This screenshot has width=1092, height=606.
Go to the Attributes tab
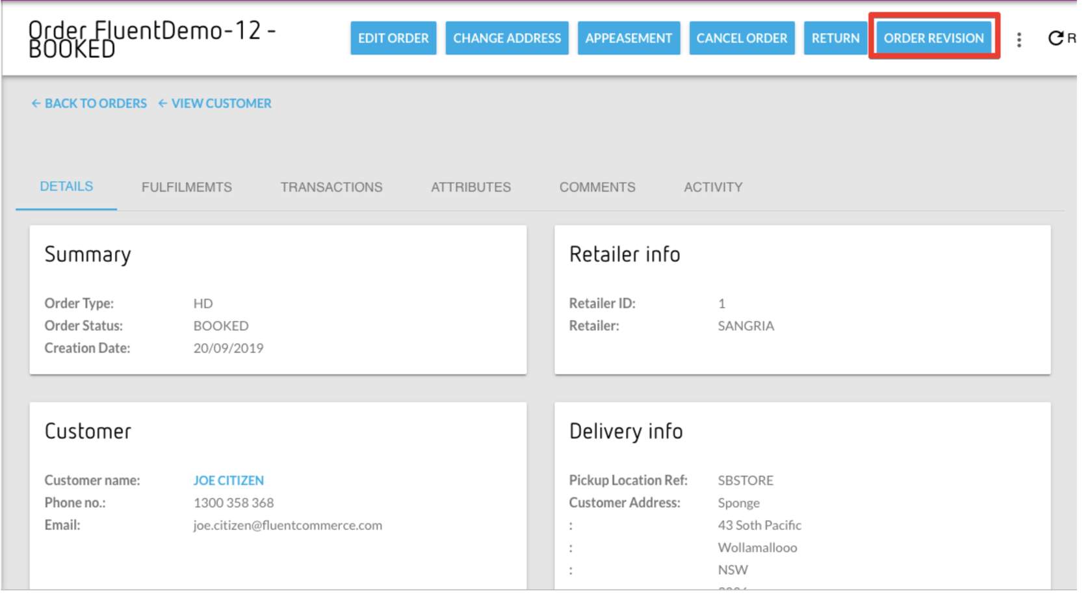(471, 187)
